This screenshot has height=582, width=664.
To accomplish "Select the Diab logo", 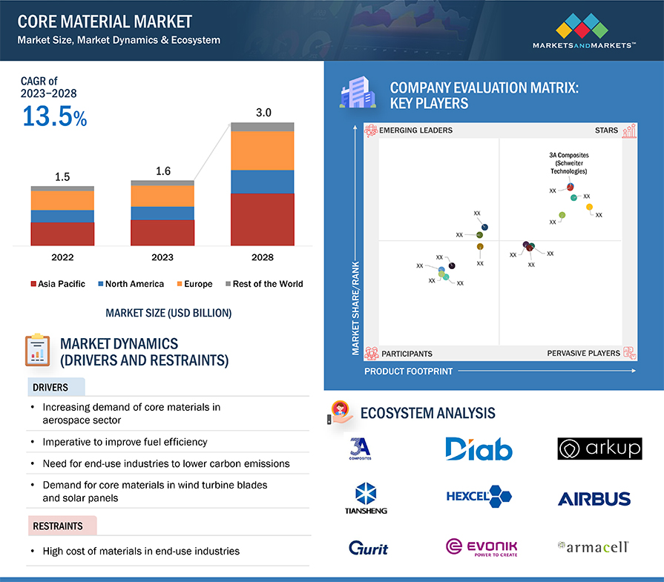I will [x=479, y=449].
